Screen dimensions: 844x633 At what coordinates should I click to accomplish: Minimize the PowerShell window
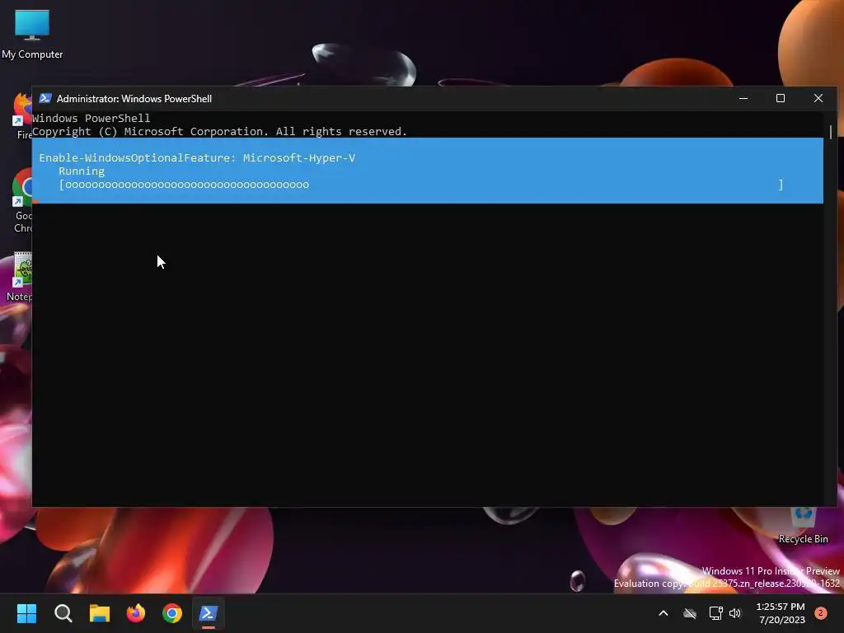743,99
